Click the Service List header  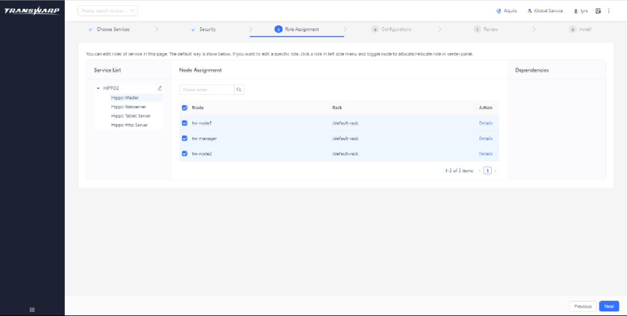[107, 70]
